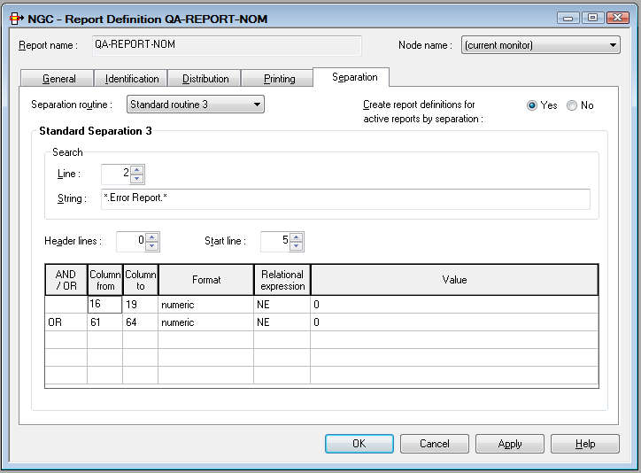Increase the Line spinner value
The height and width of the screenshot is (473, 641).
tap(136, 170)
